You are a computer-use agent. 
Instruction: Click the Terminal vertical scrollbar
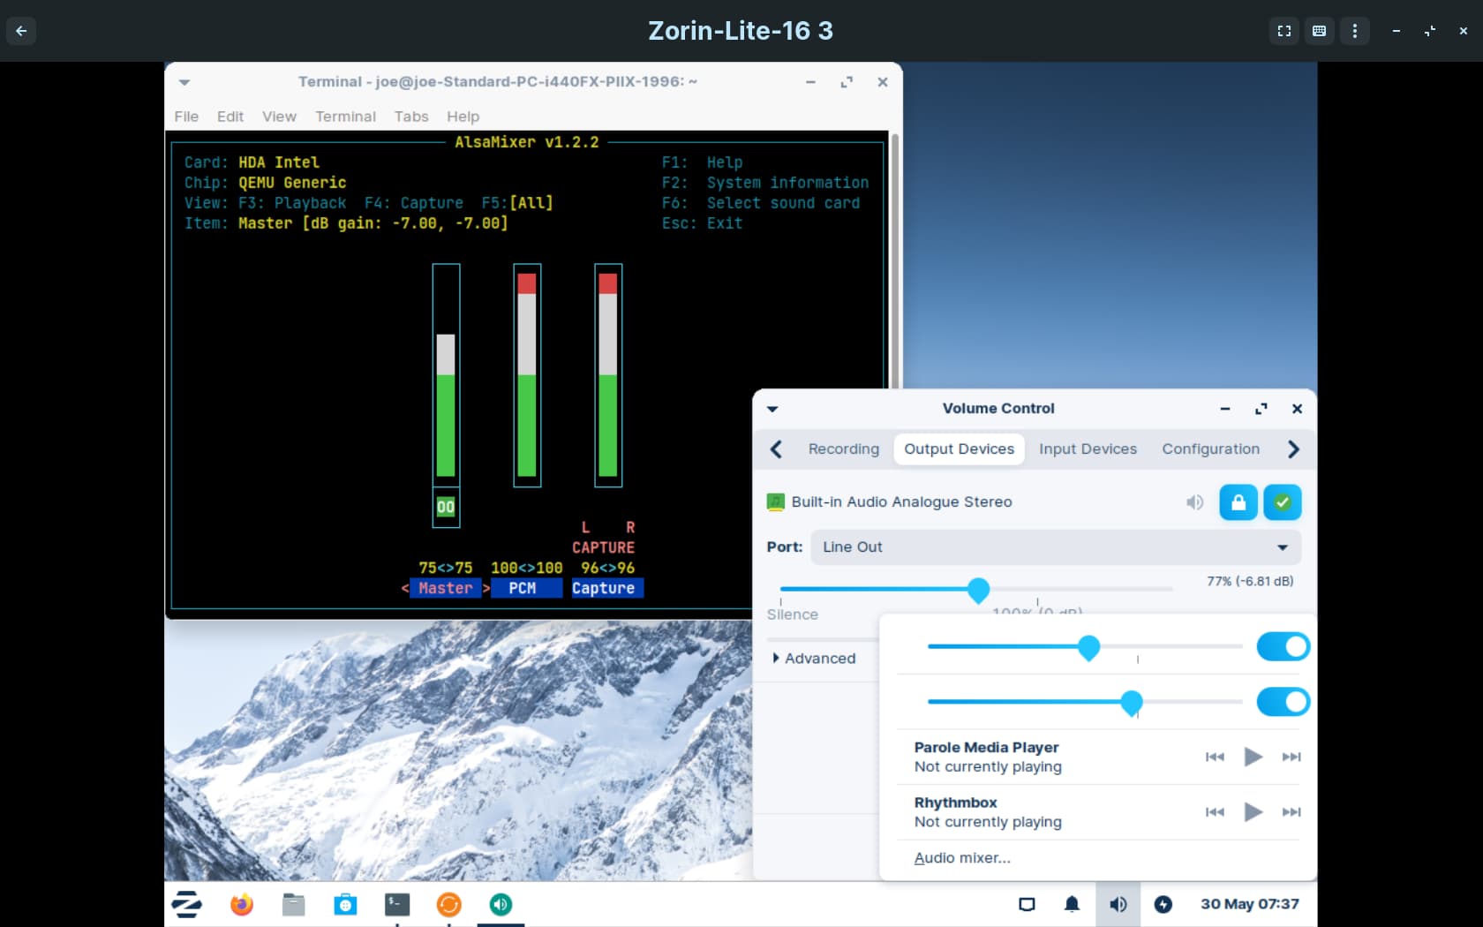(894, 260)
